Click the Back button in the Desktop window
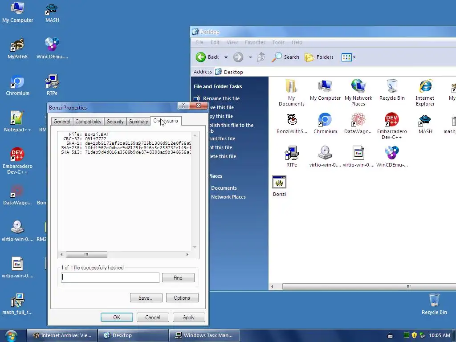This screenshot has height=342, width=456. 207,57
